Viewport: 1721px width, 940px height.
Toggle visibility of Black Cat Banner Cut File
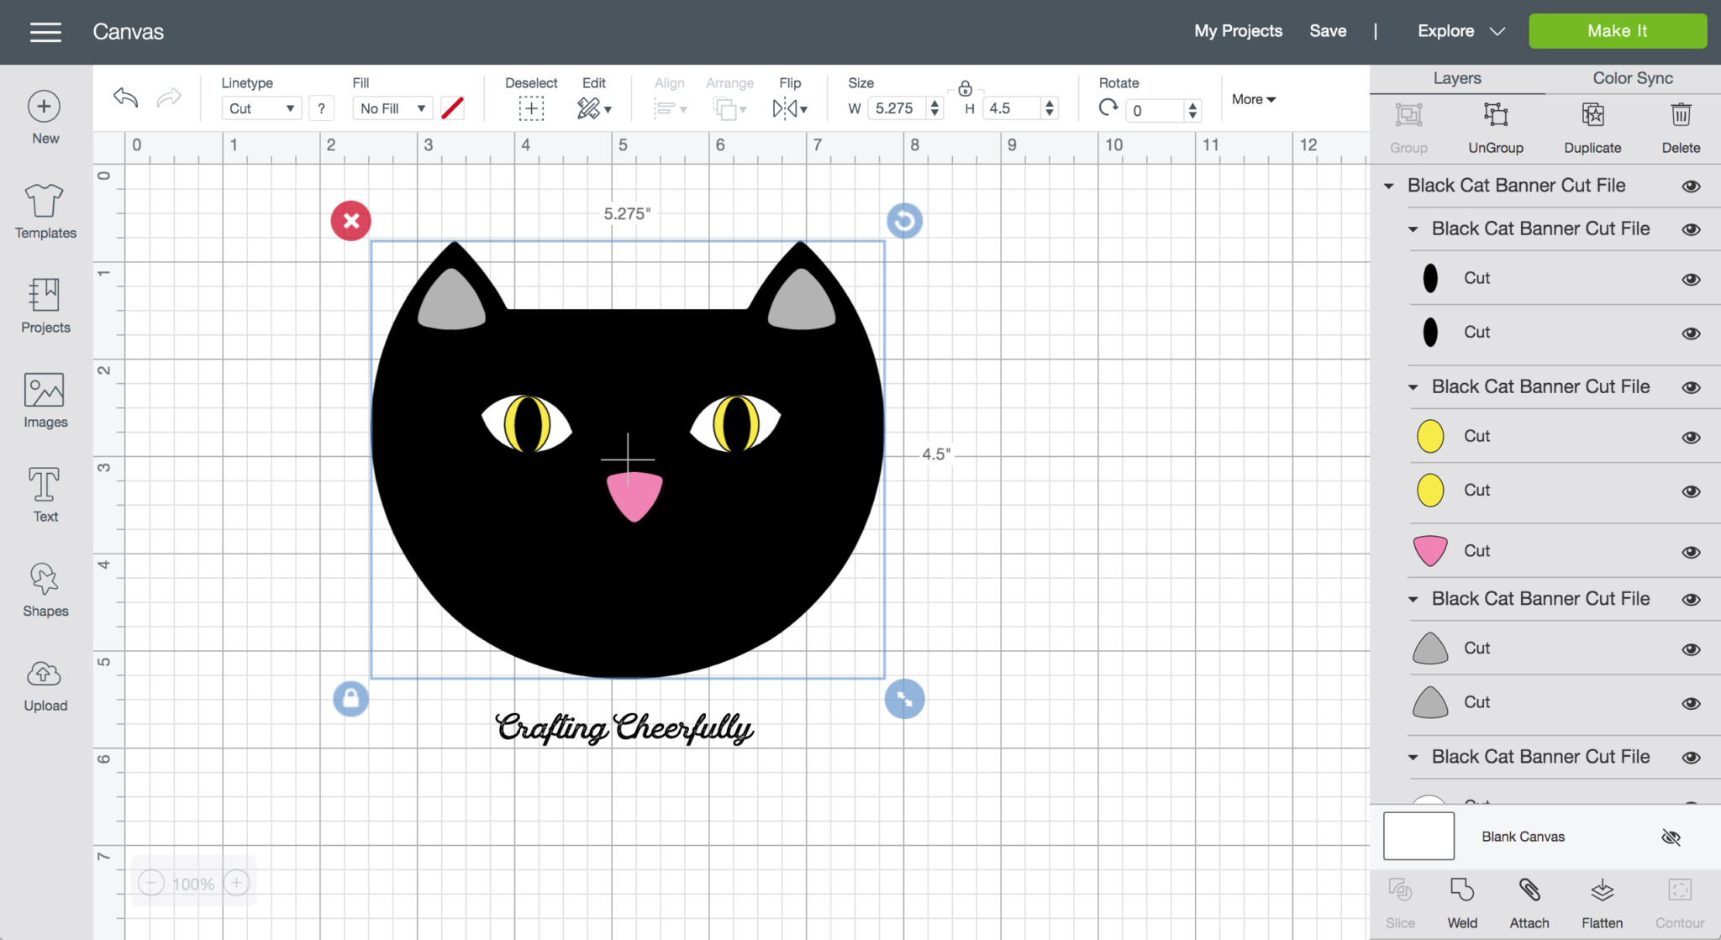1691,186
